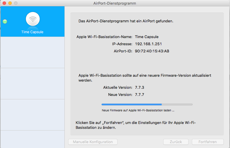Click the IP address 192.168.1.251
This screenshot has width=230, height=148.
[148, 44]
